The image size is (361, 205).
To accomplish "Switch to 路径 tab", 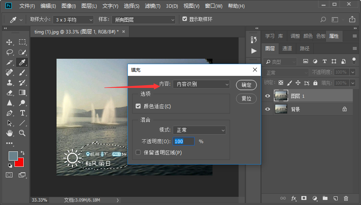I will coord(304,48).
